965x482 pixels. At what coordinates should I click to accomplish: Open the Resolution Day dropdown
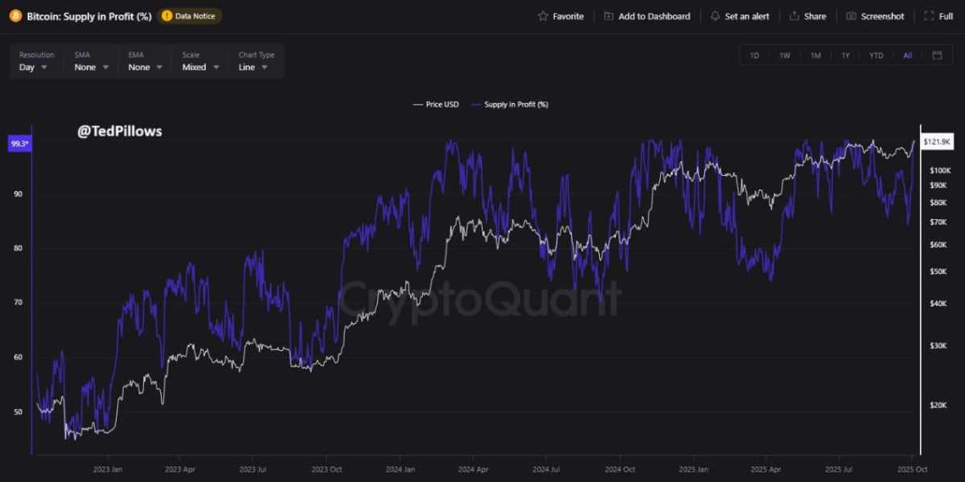coord(37,62)
